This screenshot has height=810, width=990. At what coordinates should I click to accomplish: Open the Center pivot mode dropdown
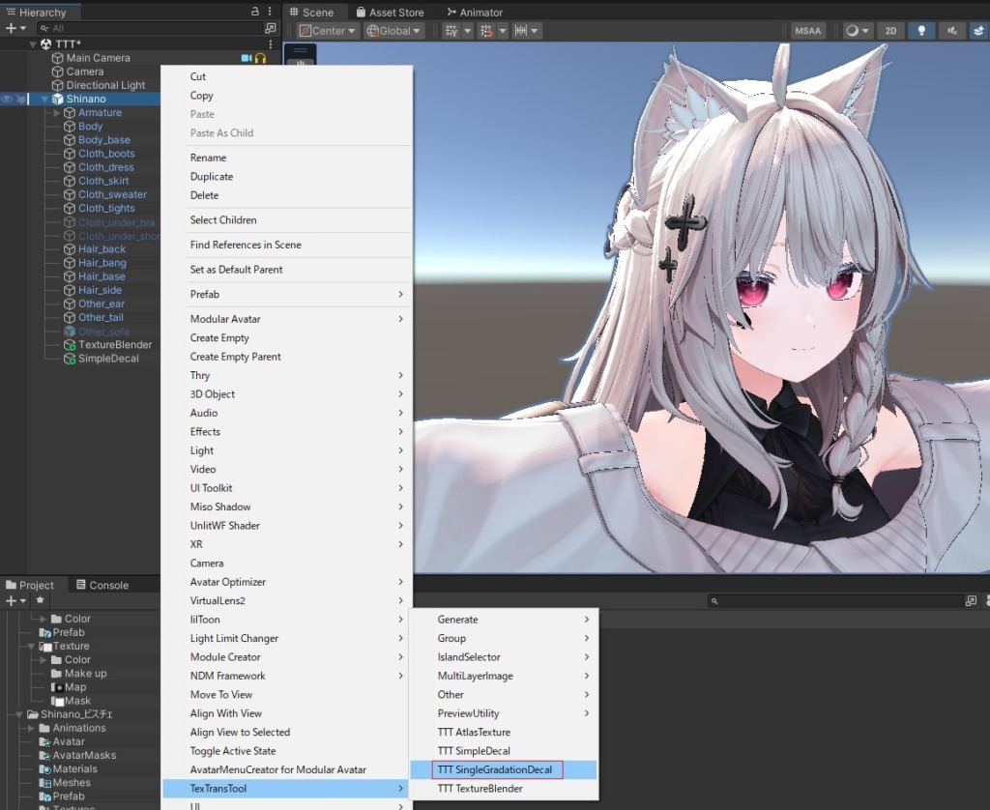tap(328, 31)
